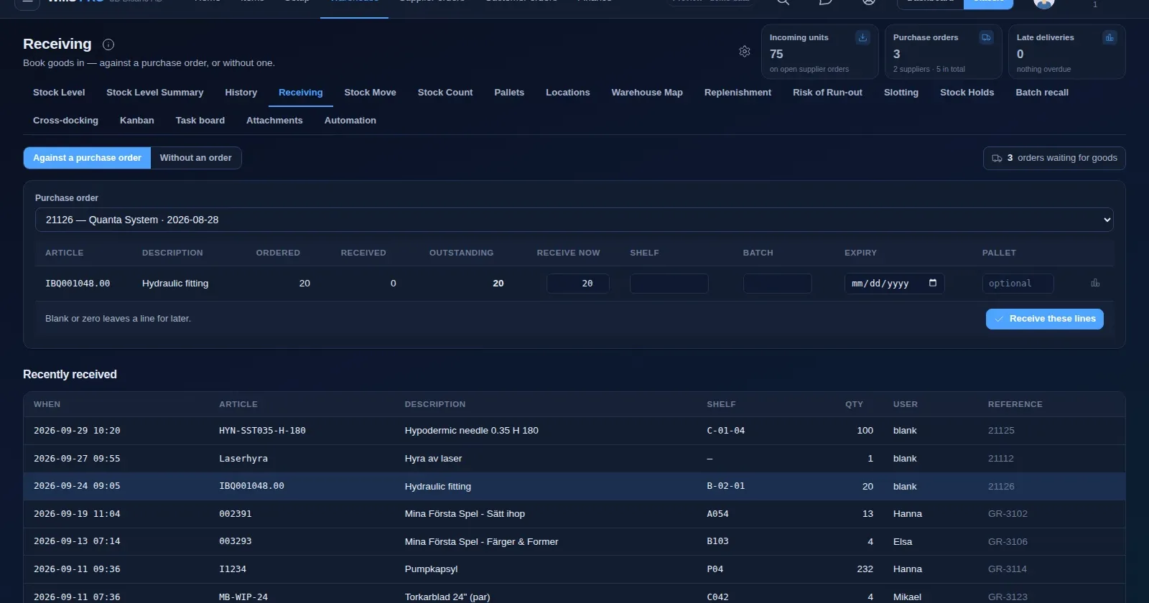Open the Stock Count tab
Screen dimensions: 1149x603
pyautogui.click(x=445, y=93)
